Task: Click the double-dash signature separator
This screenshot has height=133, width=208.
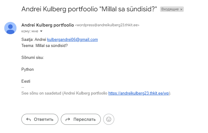Action: pos(23,87)
